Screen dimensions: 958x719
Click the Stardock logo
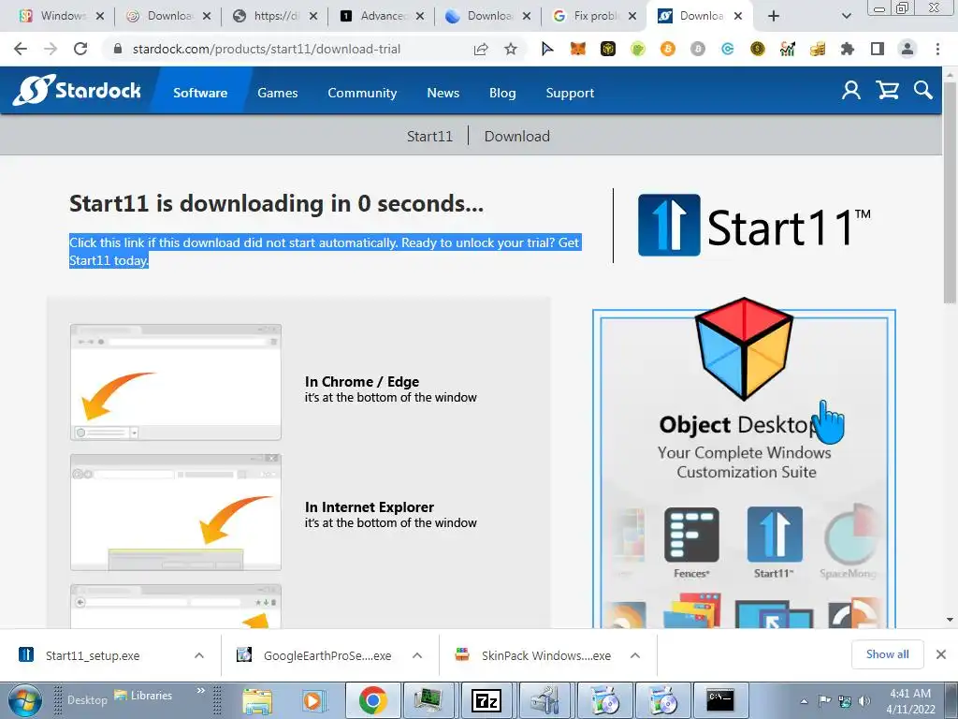[78, 90]
